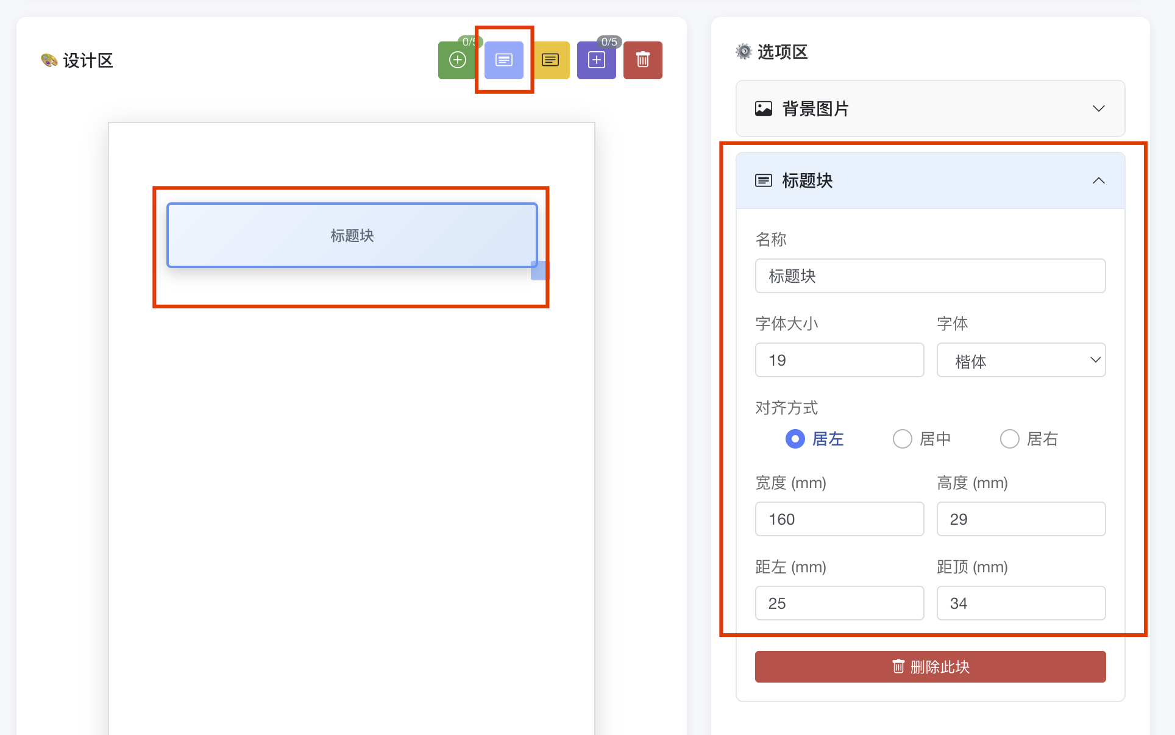The image size is (1175, 735).
Task: Click the resize handle of 标题块
Action: point(540,271)
